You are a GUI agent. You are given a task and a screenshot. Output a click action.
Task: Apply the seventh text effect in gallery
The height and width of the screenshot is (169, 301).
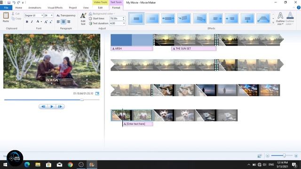click(x=231, y=19)
